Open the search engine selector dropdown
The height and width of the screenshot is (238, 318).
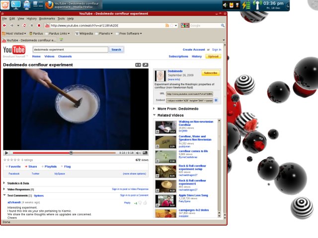point(185,25)
